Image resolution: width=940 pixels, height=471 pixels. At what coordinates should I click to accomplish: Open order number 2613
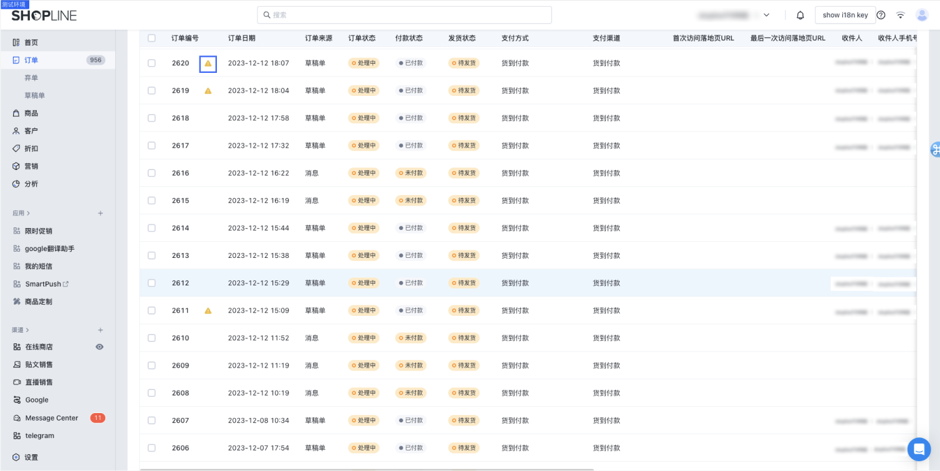click(181, 255)
